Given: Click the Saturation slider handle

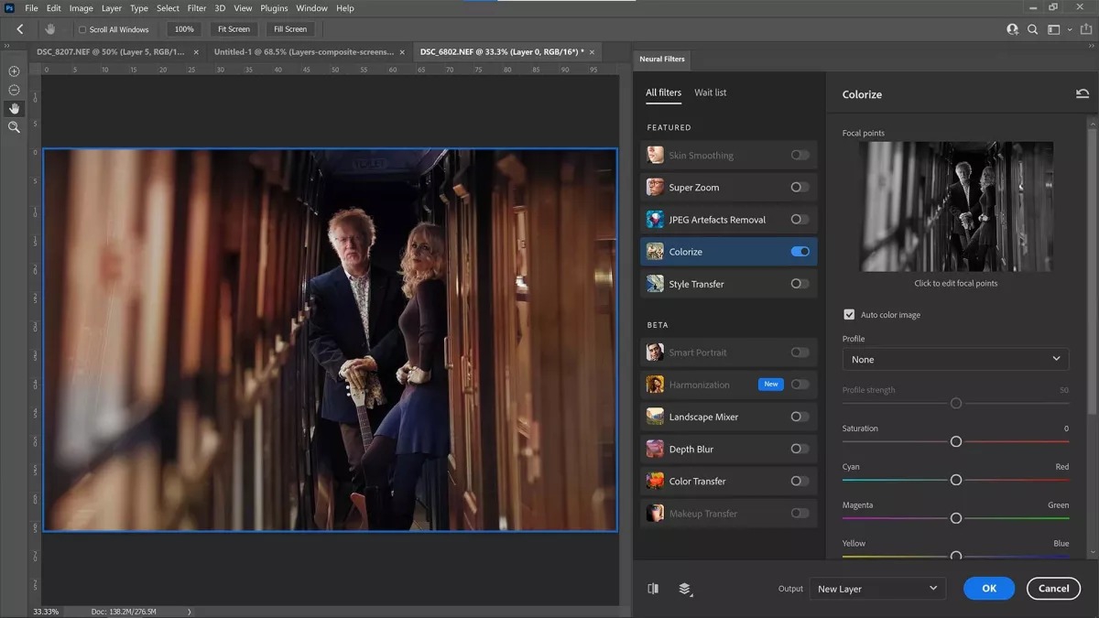Looking at the screenshot, I should coord(955,441).
